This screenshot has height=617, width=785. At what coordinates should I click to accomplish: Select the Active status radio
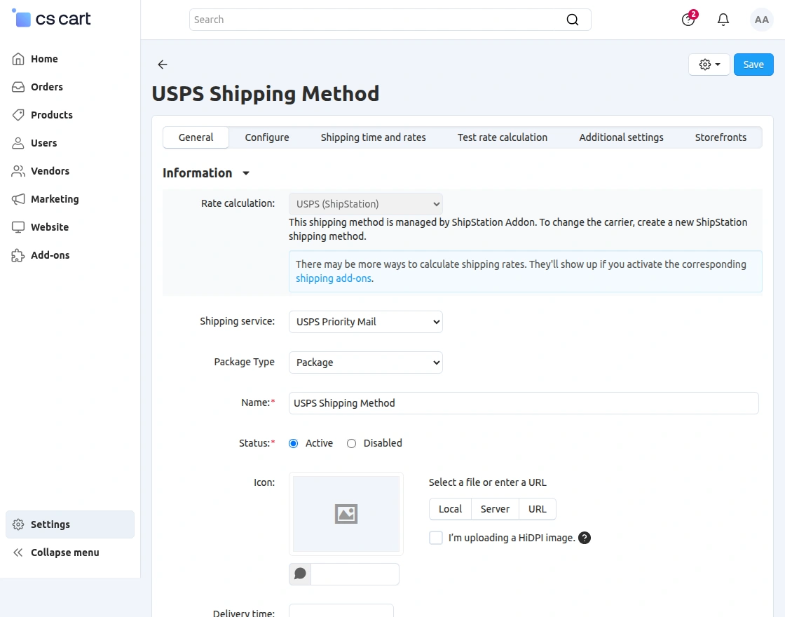pyautogui.click(x=294, y=444)
